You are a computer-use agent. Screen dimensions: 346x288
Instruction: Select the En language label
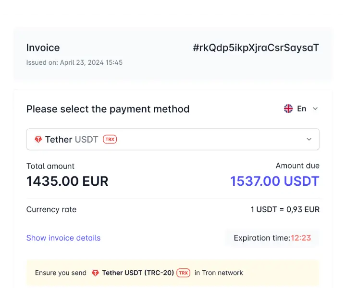coord(302,108)
